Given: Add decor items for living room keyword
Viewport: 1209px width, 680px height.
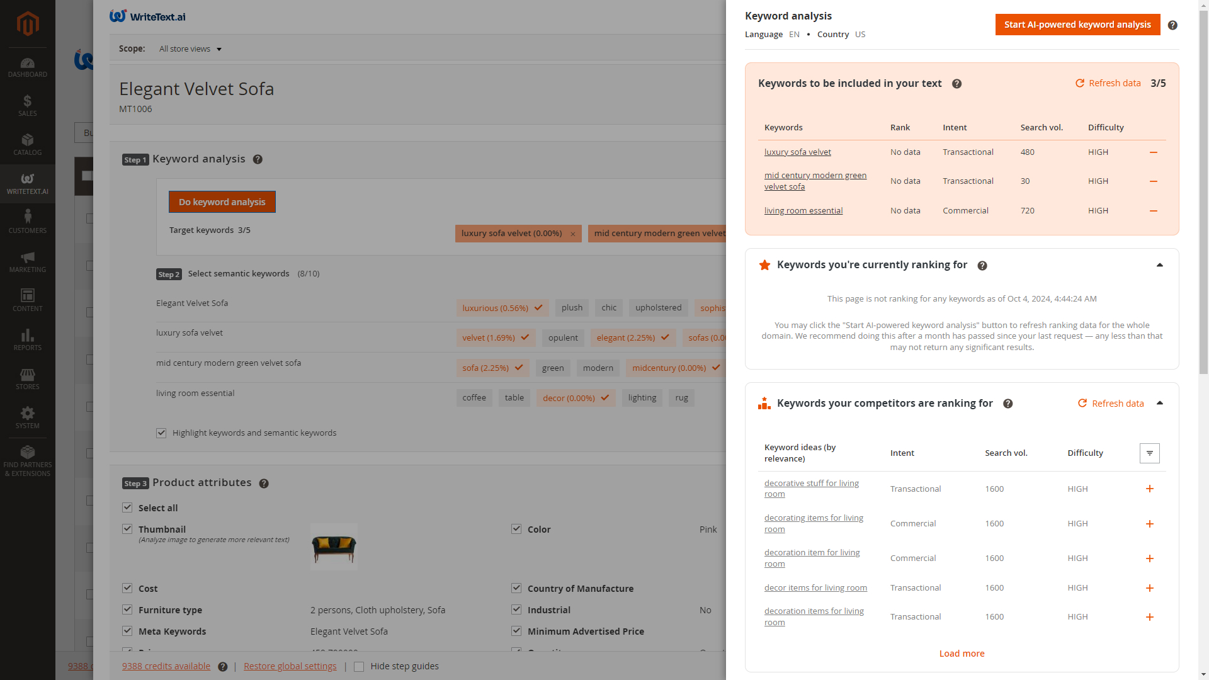Looking at the screenshot, I should pos(1149,588).
